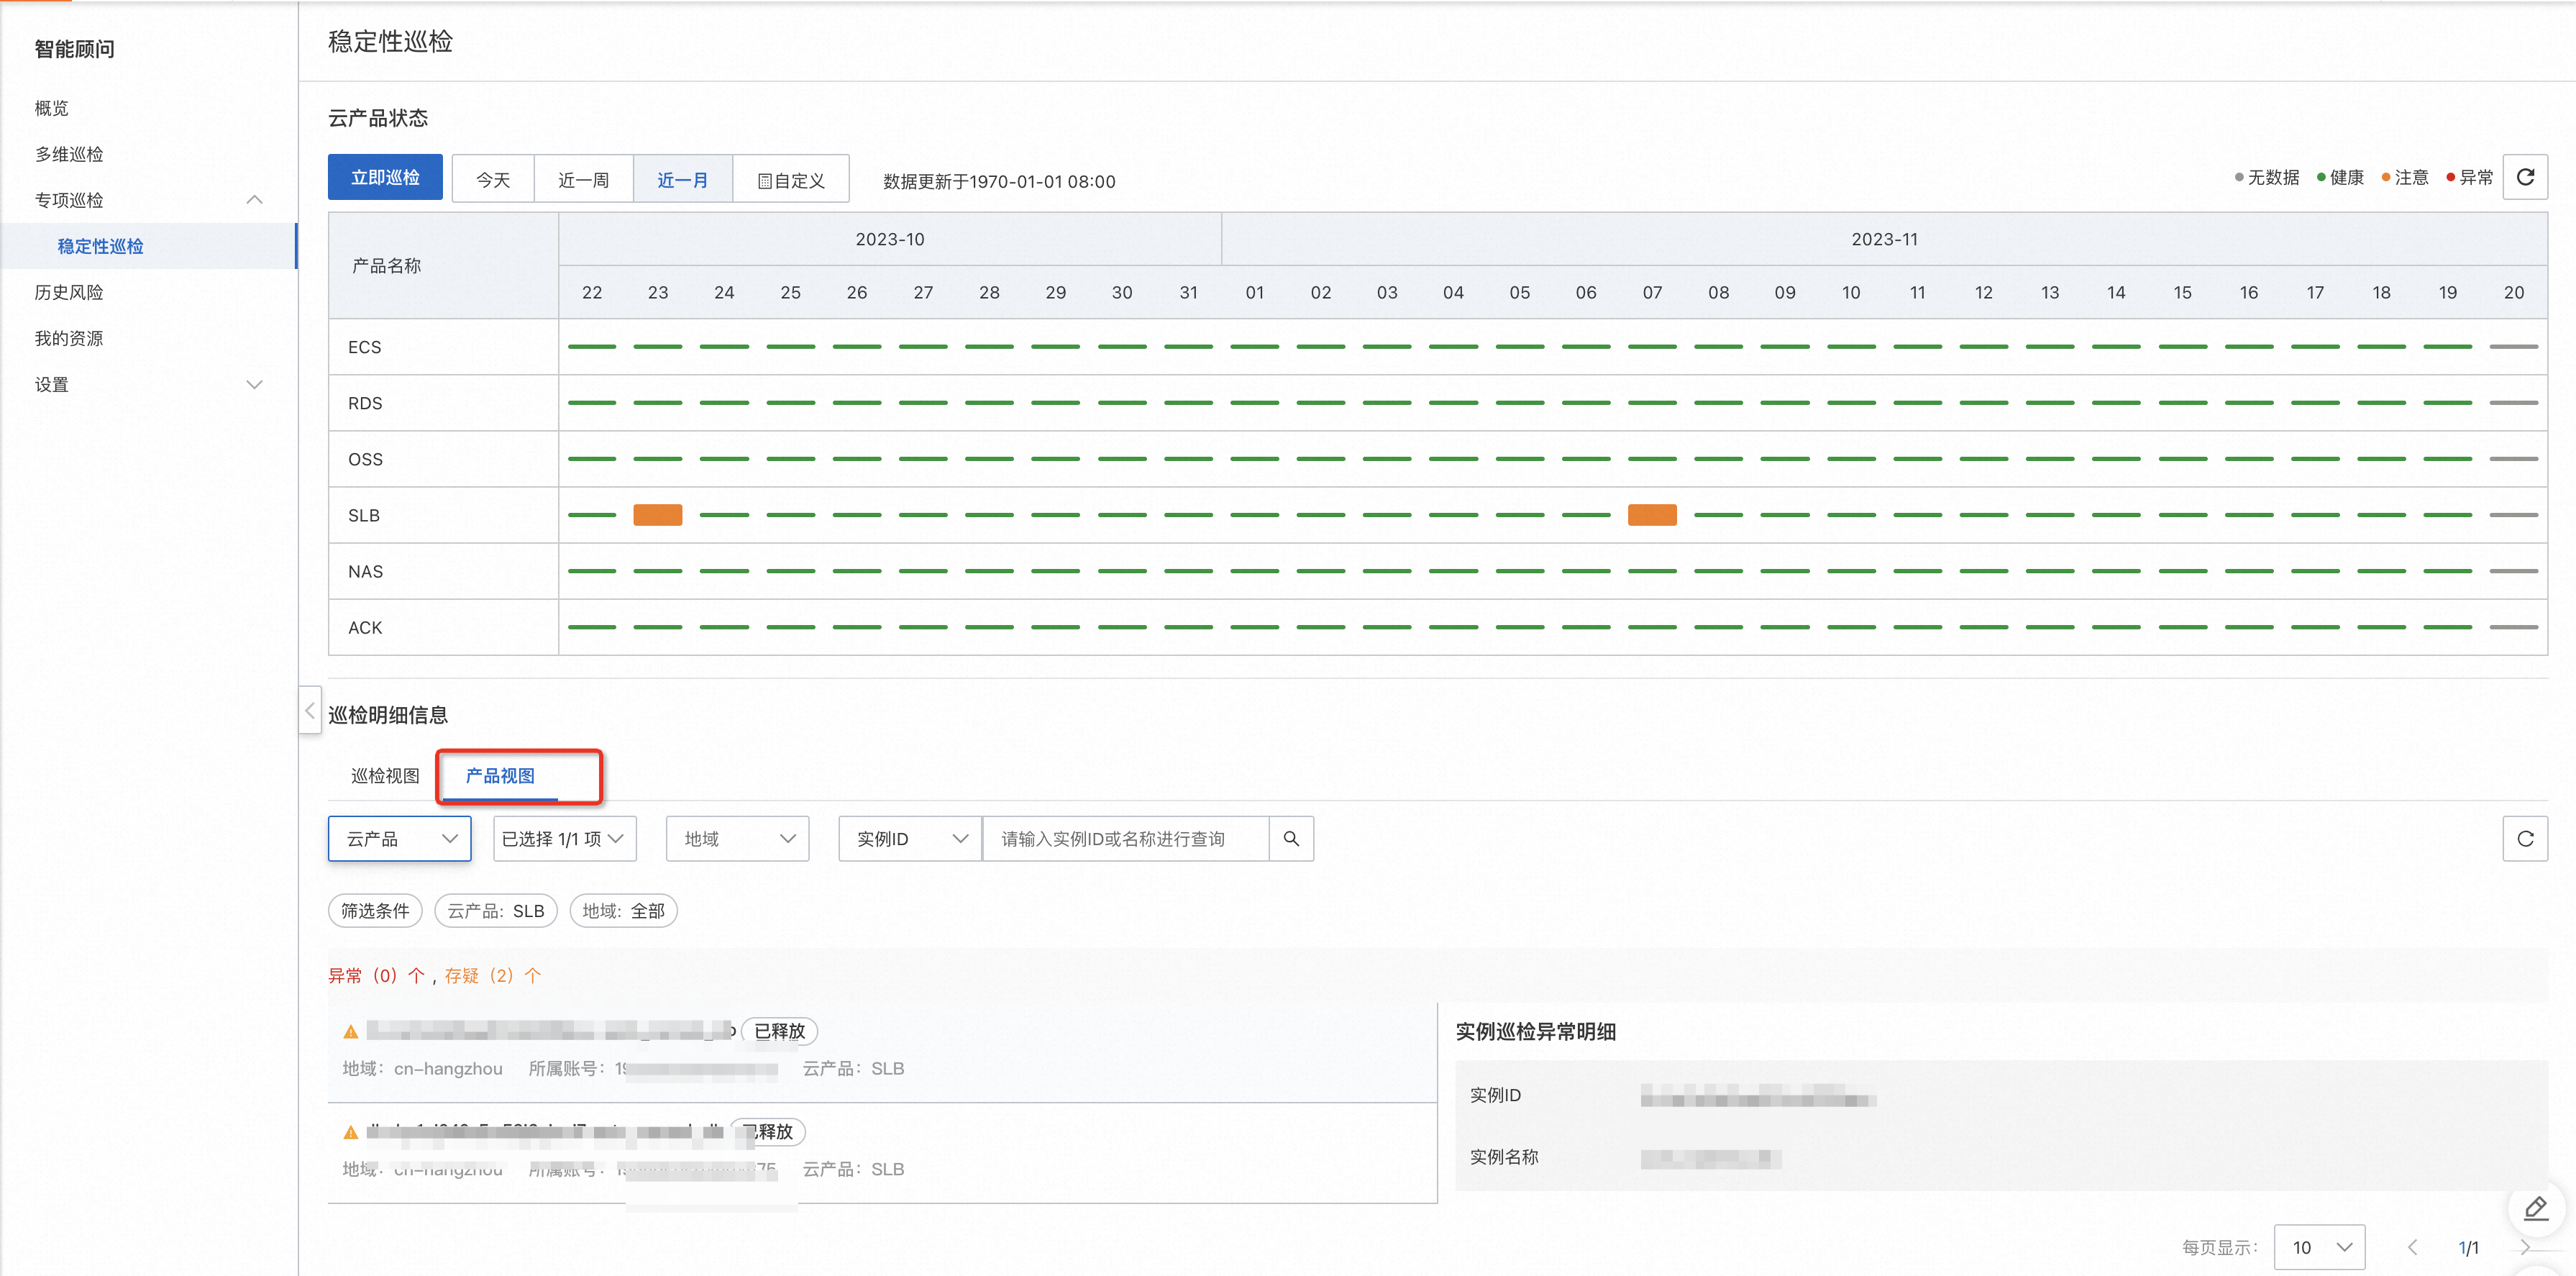Click the 云产品: SLB filter tag
2576x1276 pixels.
(496, 910)
